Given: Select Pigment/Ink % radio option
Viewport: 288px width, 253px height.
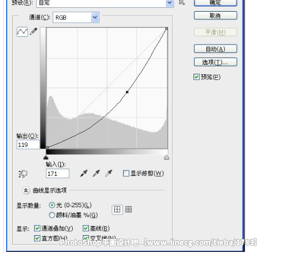Looking at the screenshot, I should 52,215.
